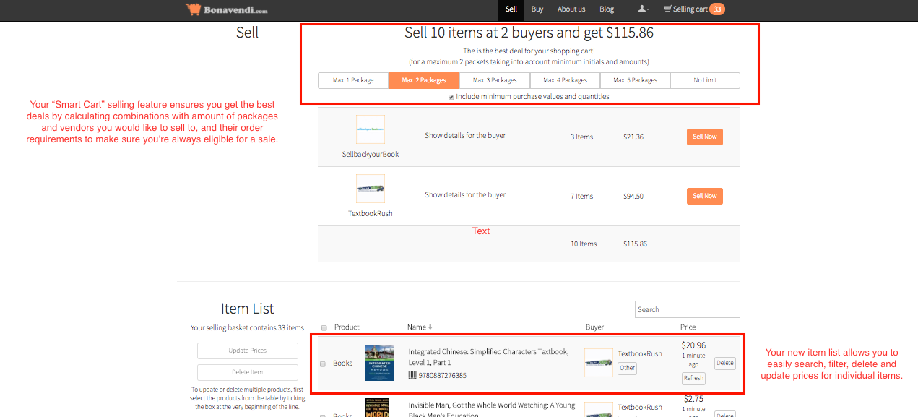Click Other buyers button for Integrated Chinese
The image size is (918, 417).
pyautogui.click(x=627, y=368)
